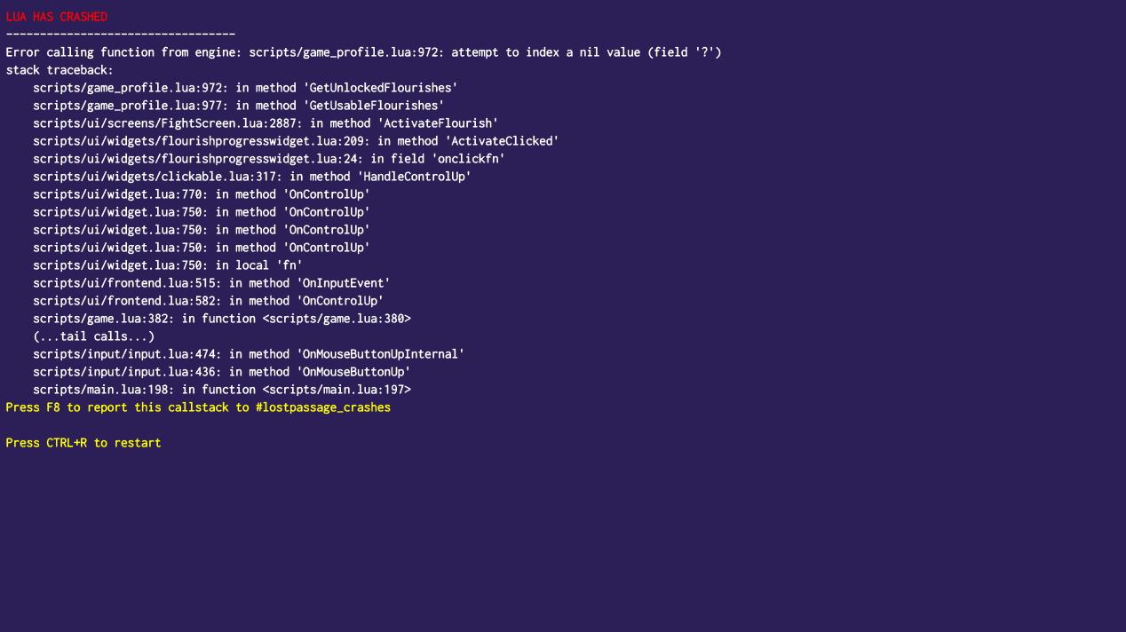
Task: Click the "(...tail calls...)" line
Action: pos(94,336)
